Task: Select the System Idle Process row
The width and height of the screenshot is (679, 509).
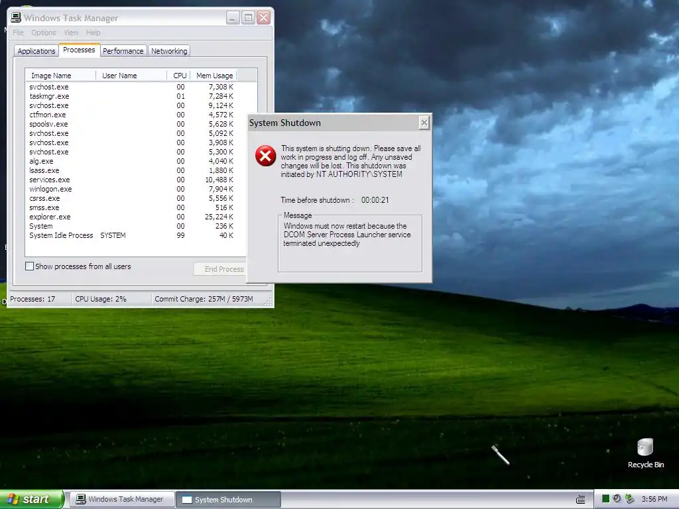Action: [x=131, y=235]
